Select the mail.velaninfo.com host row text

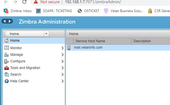click(88, 47)
